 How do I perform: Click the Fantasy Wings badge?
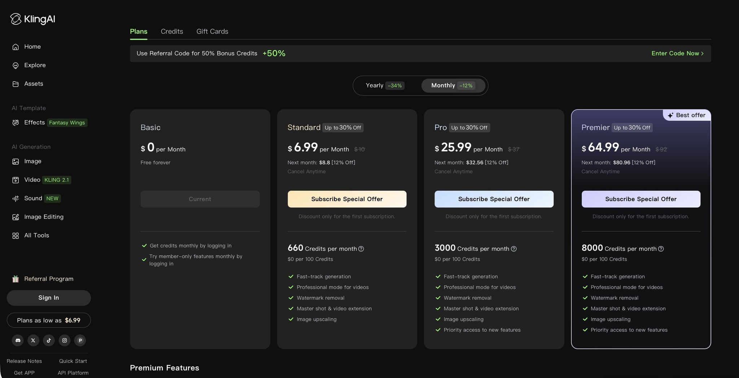[67, 123]
